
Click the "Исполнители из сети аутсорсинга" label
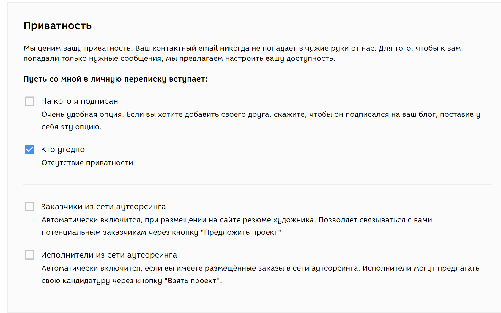click(109, 255)
